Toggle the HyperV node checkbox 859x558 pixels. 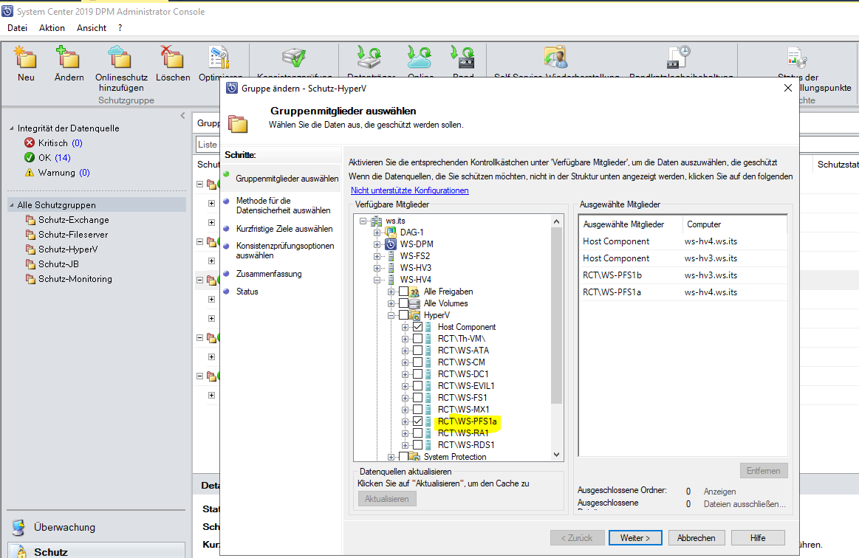(404, 315)
